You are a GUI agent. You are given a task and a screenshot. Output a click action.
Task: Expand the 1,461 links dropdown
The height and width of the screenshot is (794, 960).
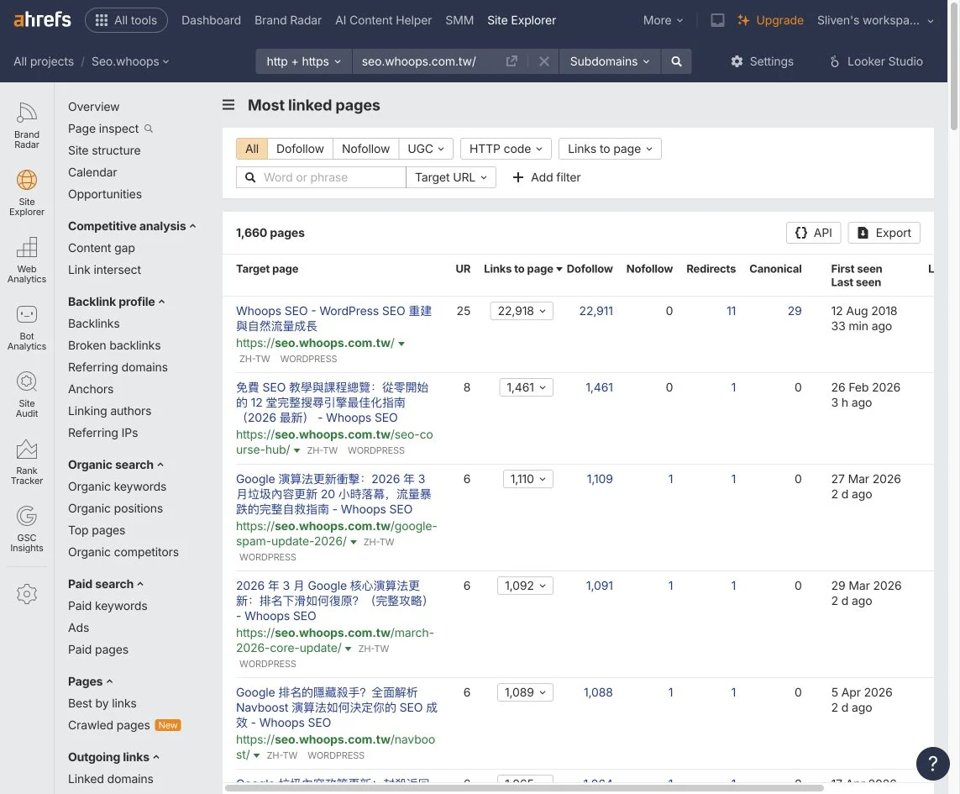coord(526,387)
